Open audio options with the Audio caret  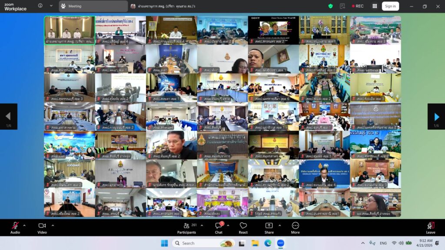click(24, 224)
